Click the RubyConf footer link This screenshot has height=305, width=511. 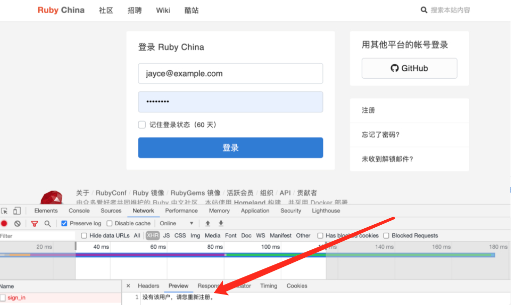click(111, 193)
